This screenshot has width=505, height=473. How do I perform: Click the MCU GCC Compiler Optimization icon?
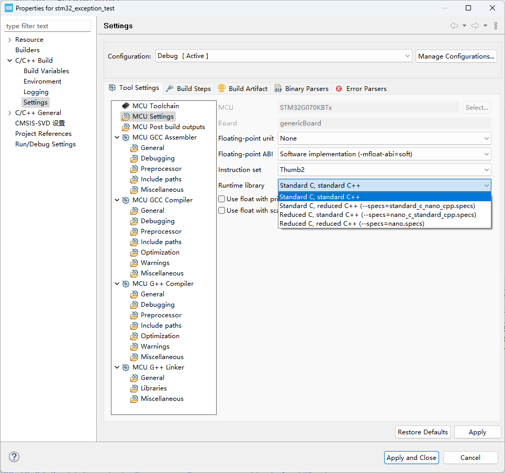(x=134, y=252)
